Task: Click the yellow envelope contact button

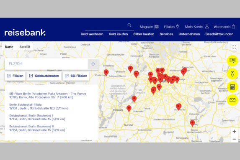Action: click(x=232, y=100)
